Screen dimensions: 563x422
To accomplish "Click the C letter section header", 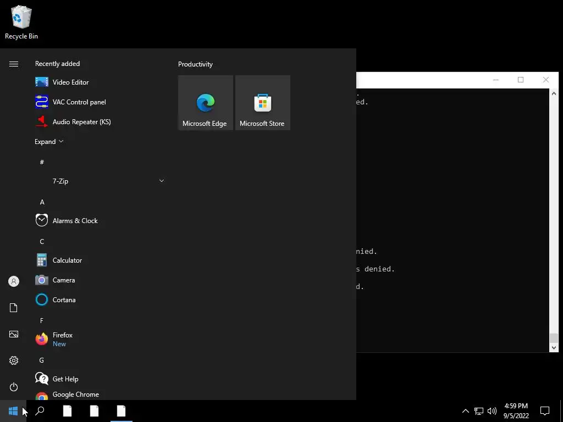I will (42, 242).
